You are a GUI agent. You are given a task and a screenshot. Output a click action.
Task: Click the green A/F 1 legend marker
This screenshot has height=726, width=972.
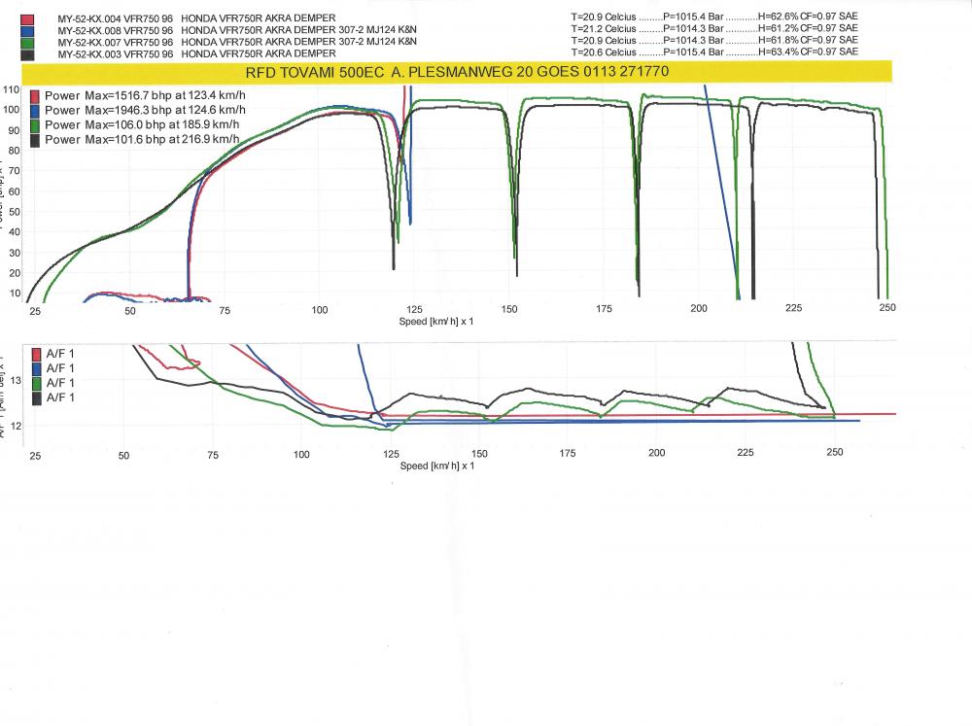pyautogui.click(x=36, y=383)
